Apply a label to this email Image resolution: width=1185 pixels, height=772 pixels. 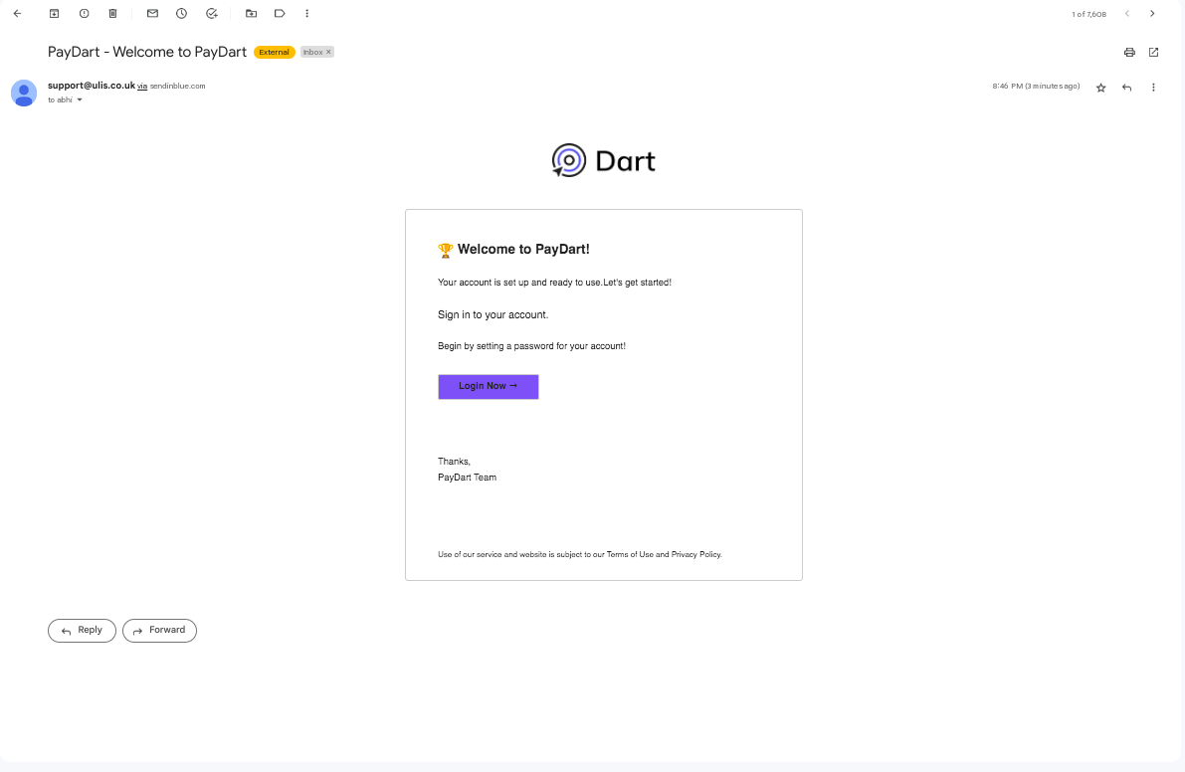pyautogui.click(x=280, y=14)
